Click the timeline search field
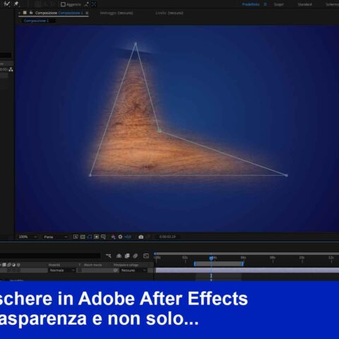Image resolution: width=339 pixels, height=339 pixels. click(50, 256)
